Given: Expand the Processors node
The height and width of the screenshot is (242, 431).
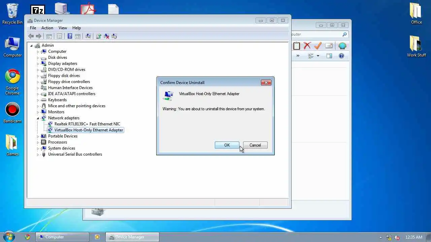Looking at the screenshot, I should coord(38,143).
